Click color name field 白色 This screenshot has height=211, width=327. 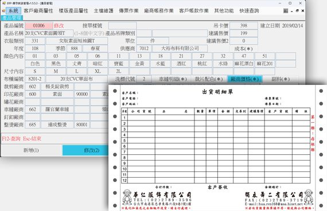point(35,64)
